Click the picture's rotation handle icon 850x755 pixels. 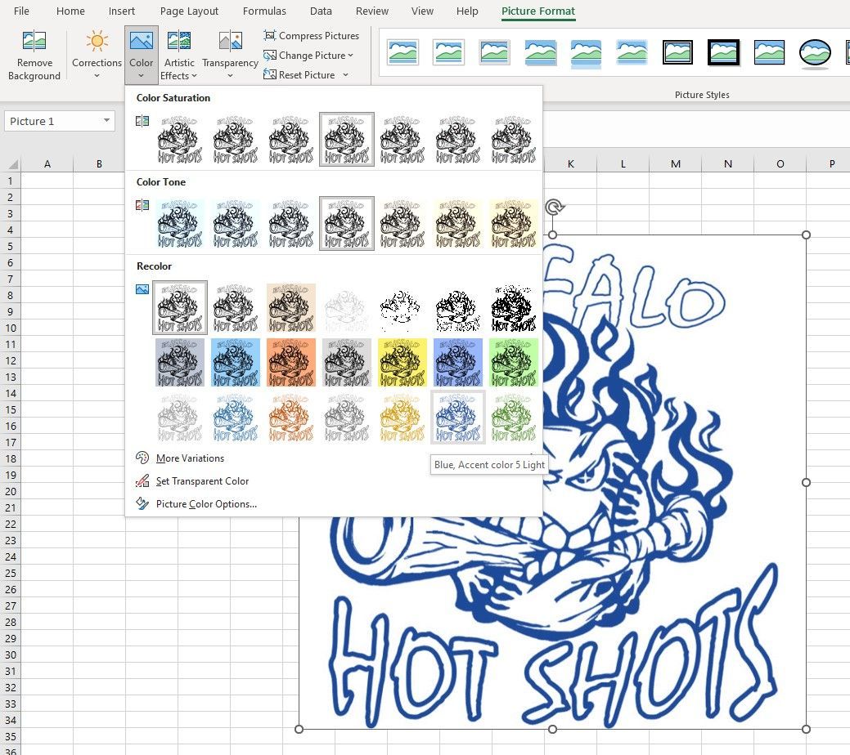point(554,207)
